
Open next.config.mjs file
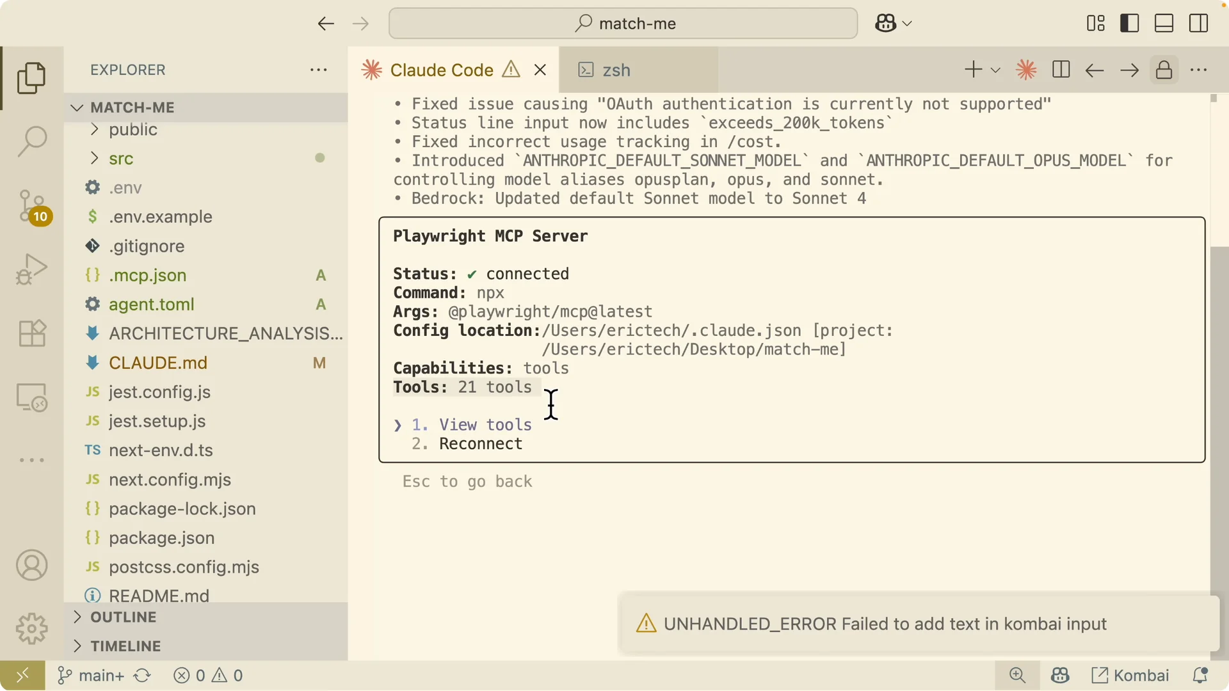(x=206, y=480)
